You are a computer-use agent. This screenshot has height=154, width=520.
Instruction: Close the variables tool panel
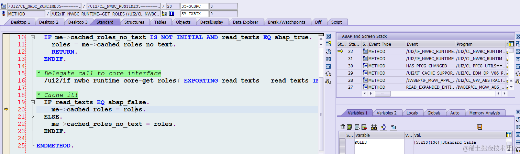[518, 112]
